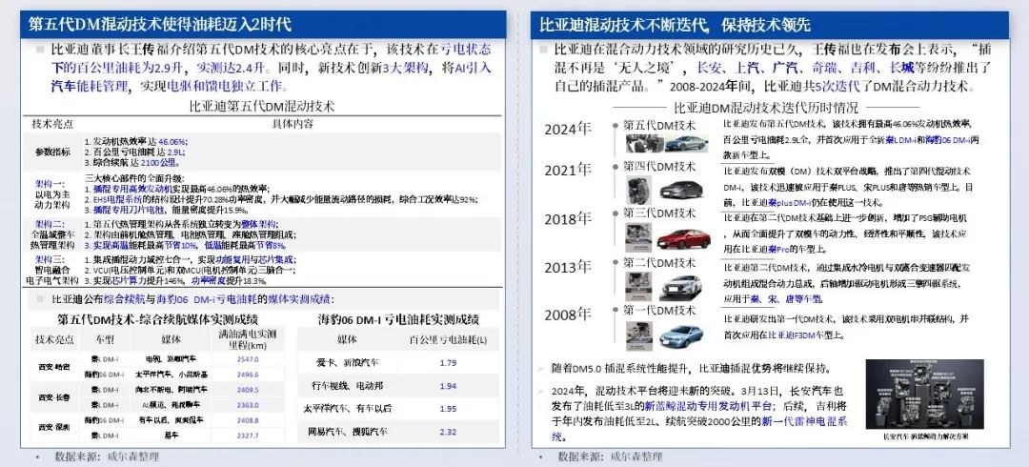The image size is (1029, 467).
Task: Click the right slide title '比亚迪混动技术不断迭代, 保持技术领先'
Action: click(676, 26)
